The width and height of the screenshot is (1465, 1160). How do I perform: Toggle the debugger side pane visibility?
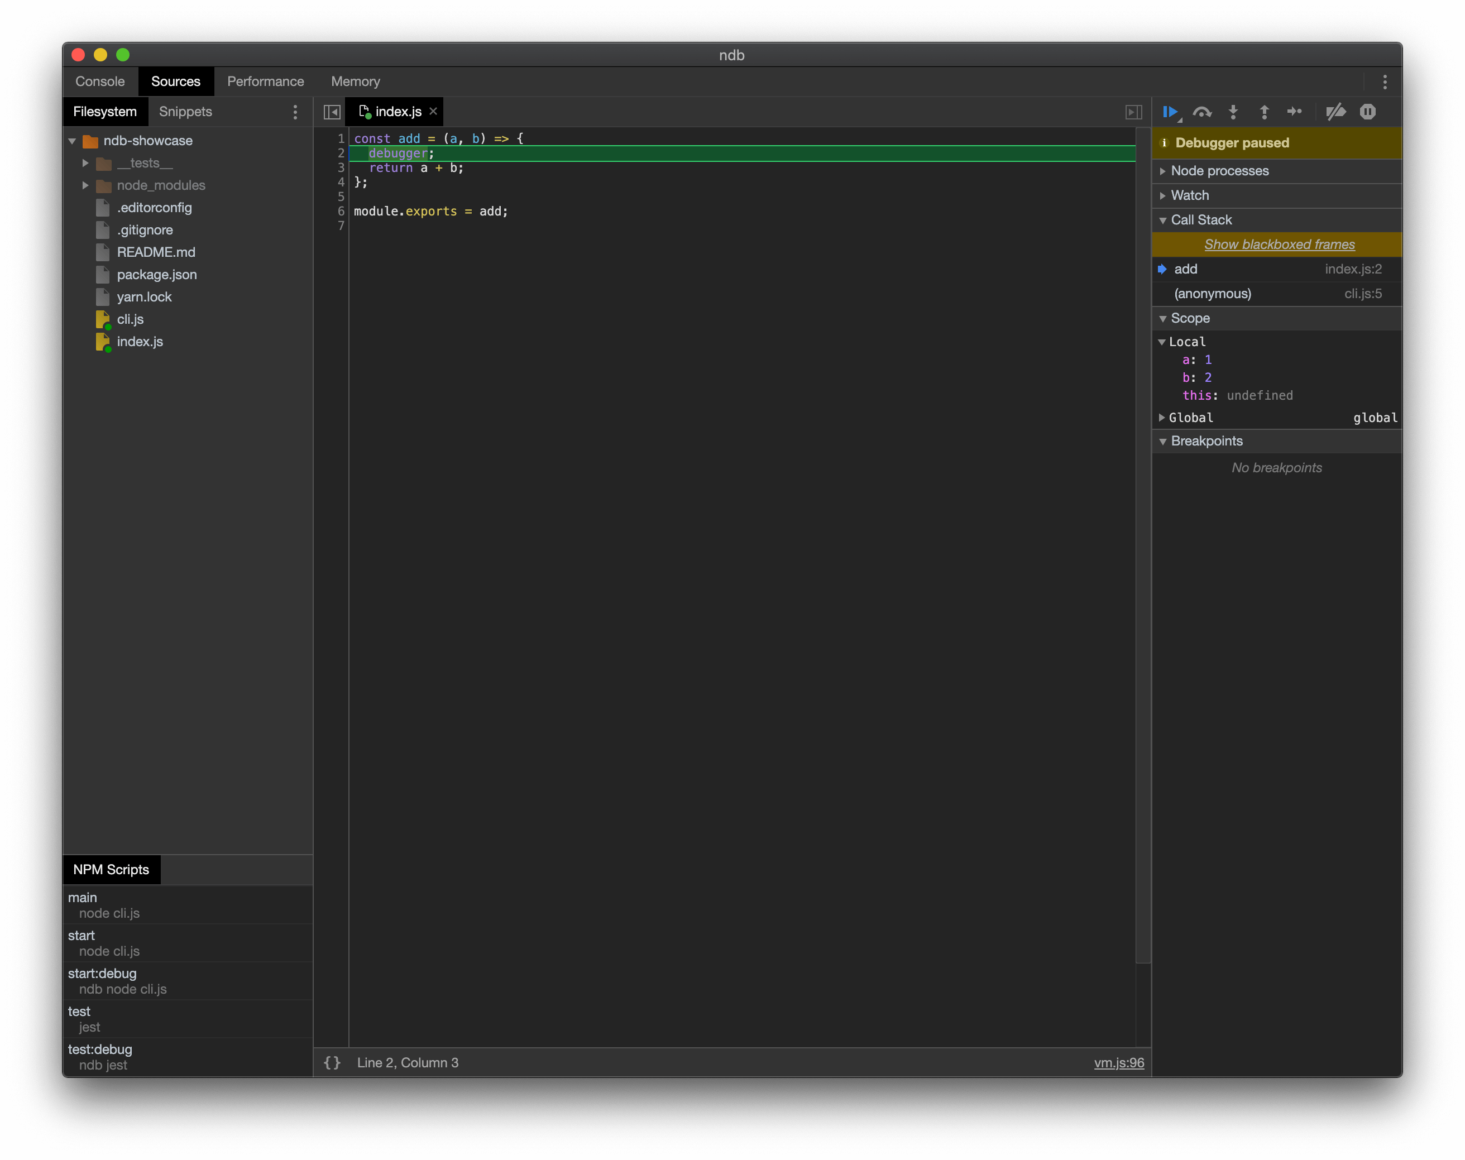point(1133,112)
